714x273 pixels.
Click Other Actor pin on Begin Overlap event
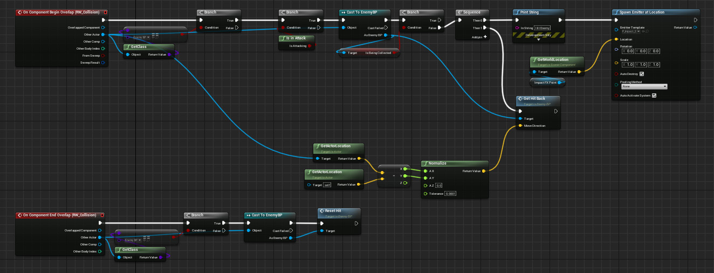pyautogui.click(x=102, y=34)
